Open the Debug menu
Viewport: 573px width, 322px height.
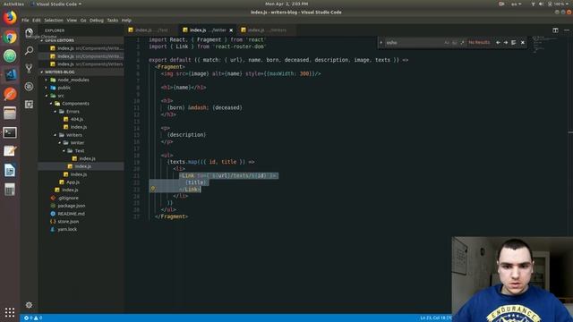pos(97,21)
